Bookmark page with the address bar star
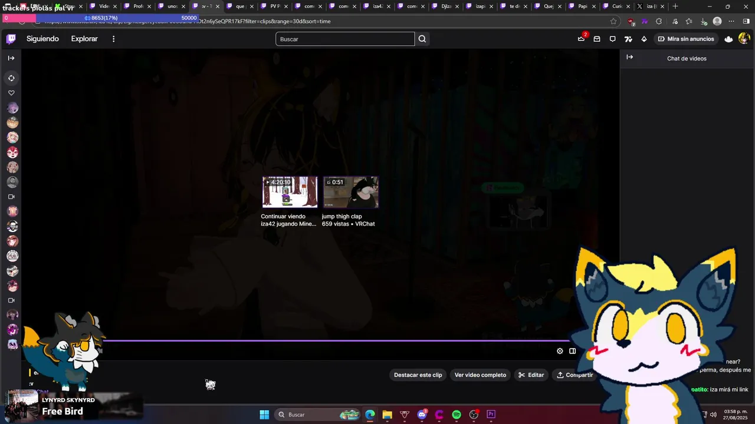This screenshot has height=424, width=755. (613, 21)
